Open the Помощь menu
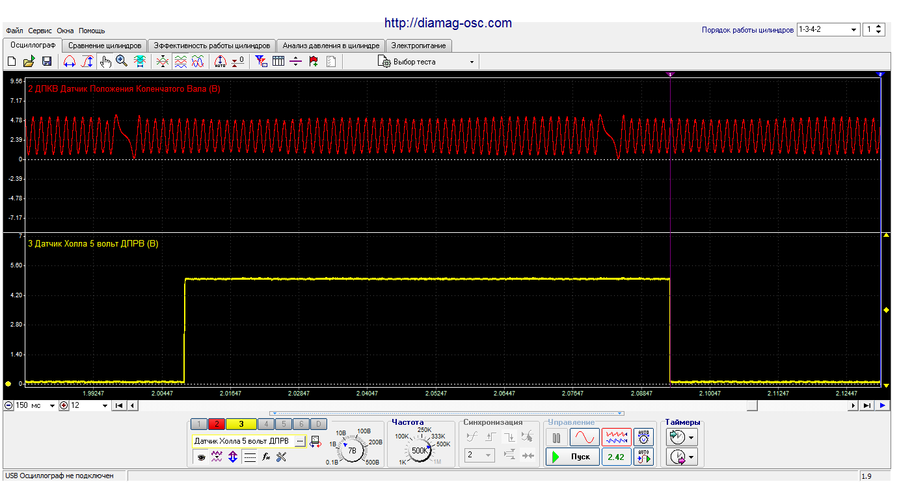Viewport: 899px width, 484px height. coord(92,31)
